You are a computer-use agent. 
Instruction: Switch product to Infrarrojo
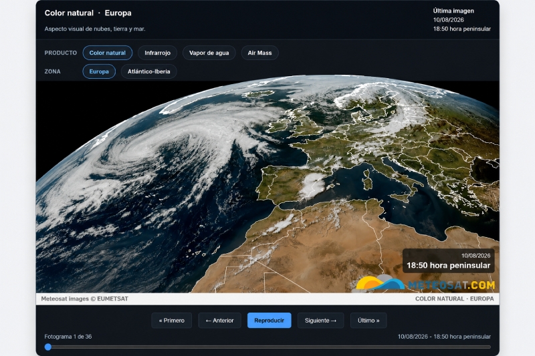point(157,53)
